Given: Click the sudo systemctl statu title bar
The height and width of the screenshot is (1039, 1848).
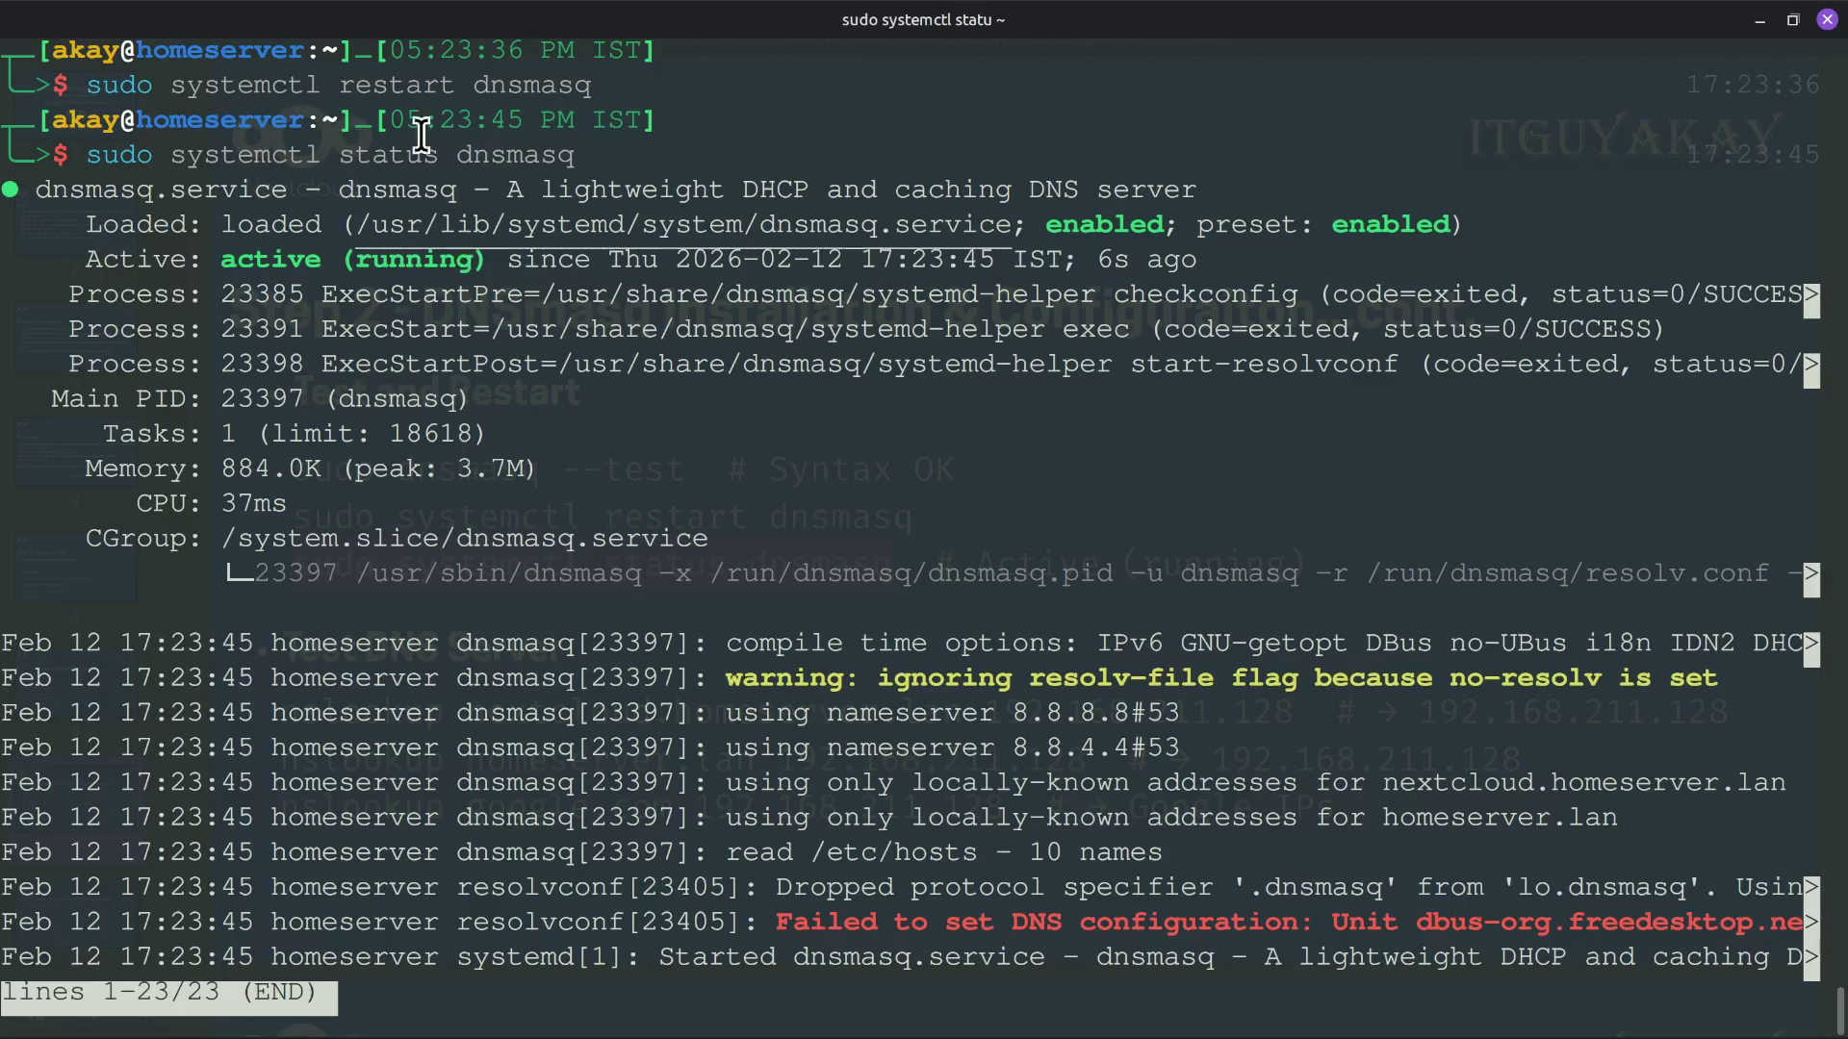Looking at the screenshot, I should coord(922,19).
